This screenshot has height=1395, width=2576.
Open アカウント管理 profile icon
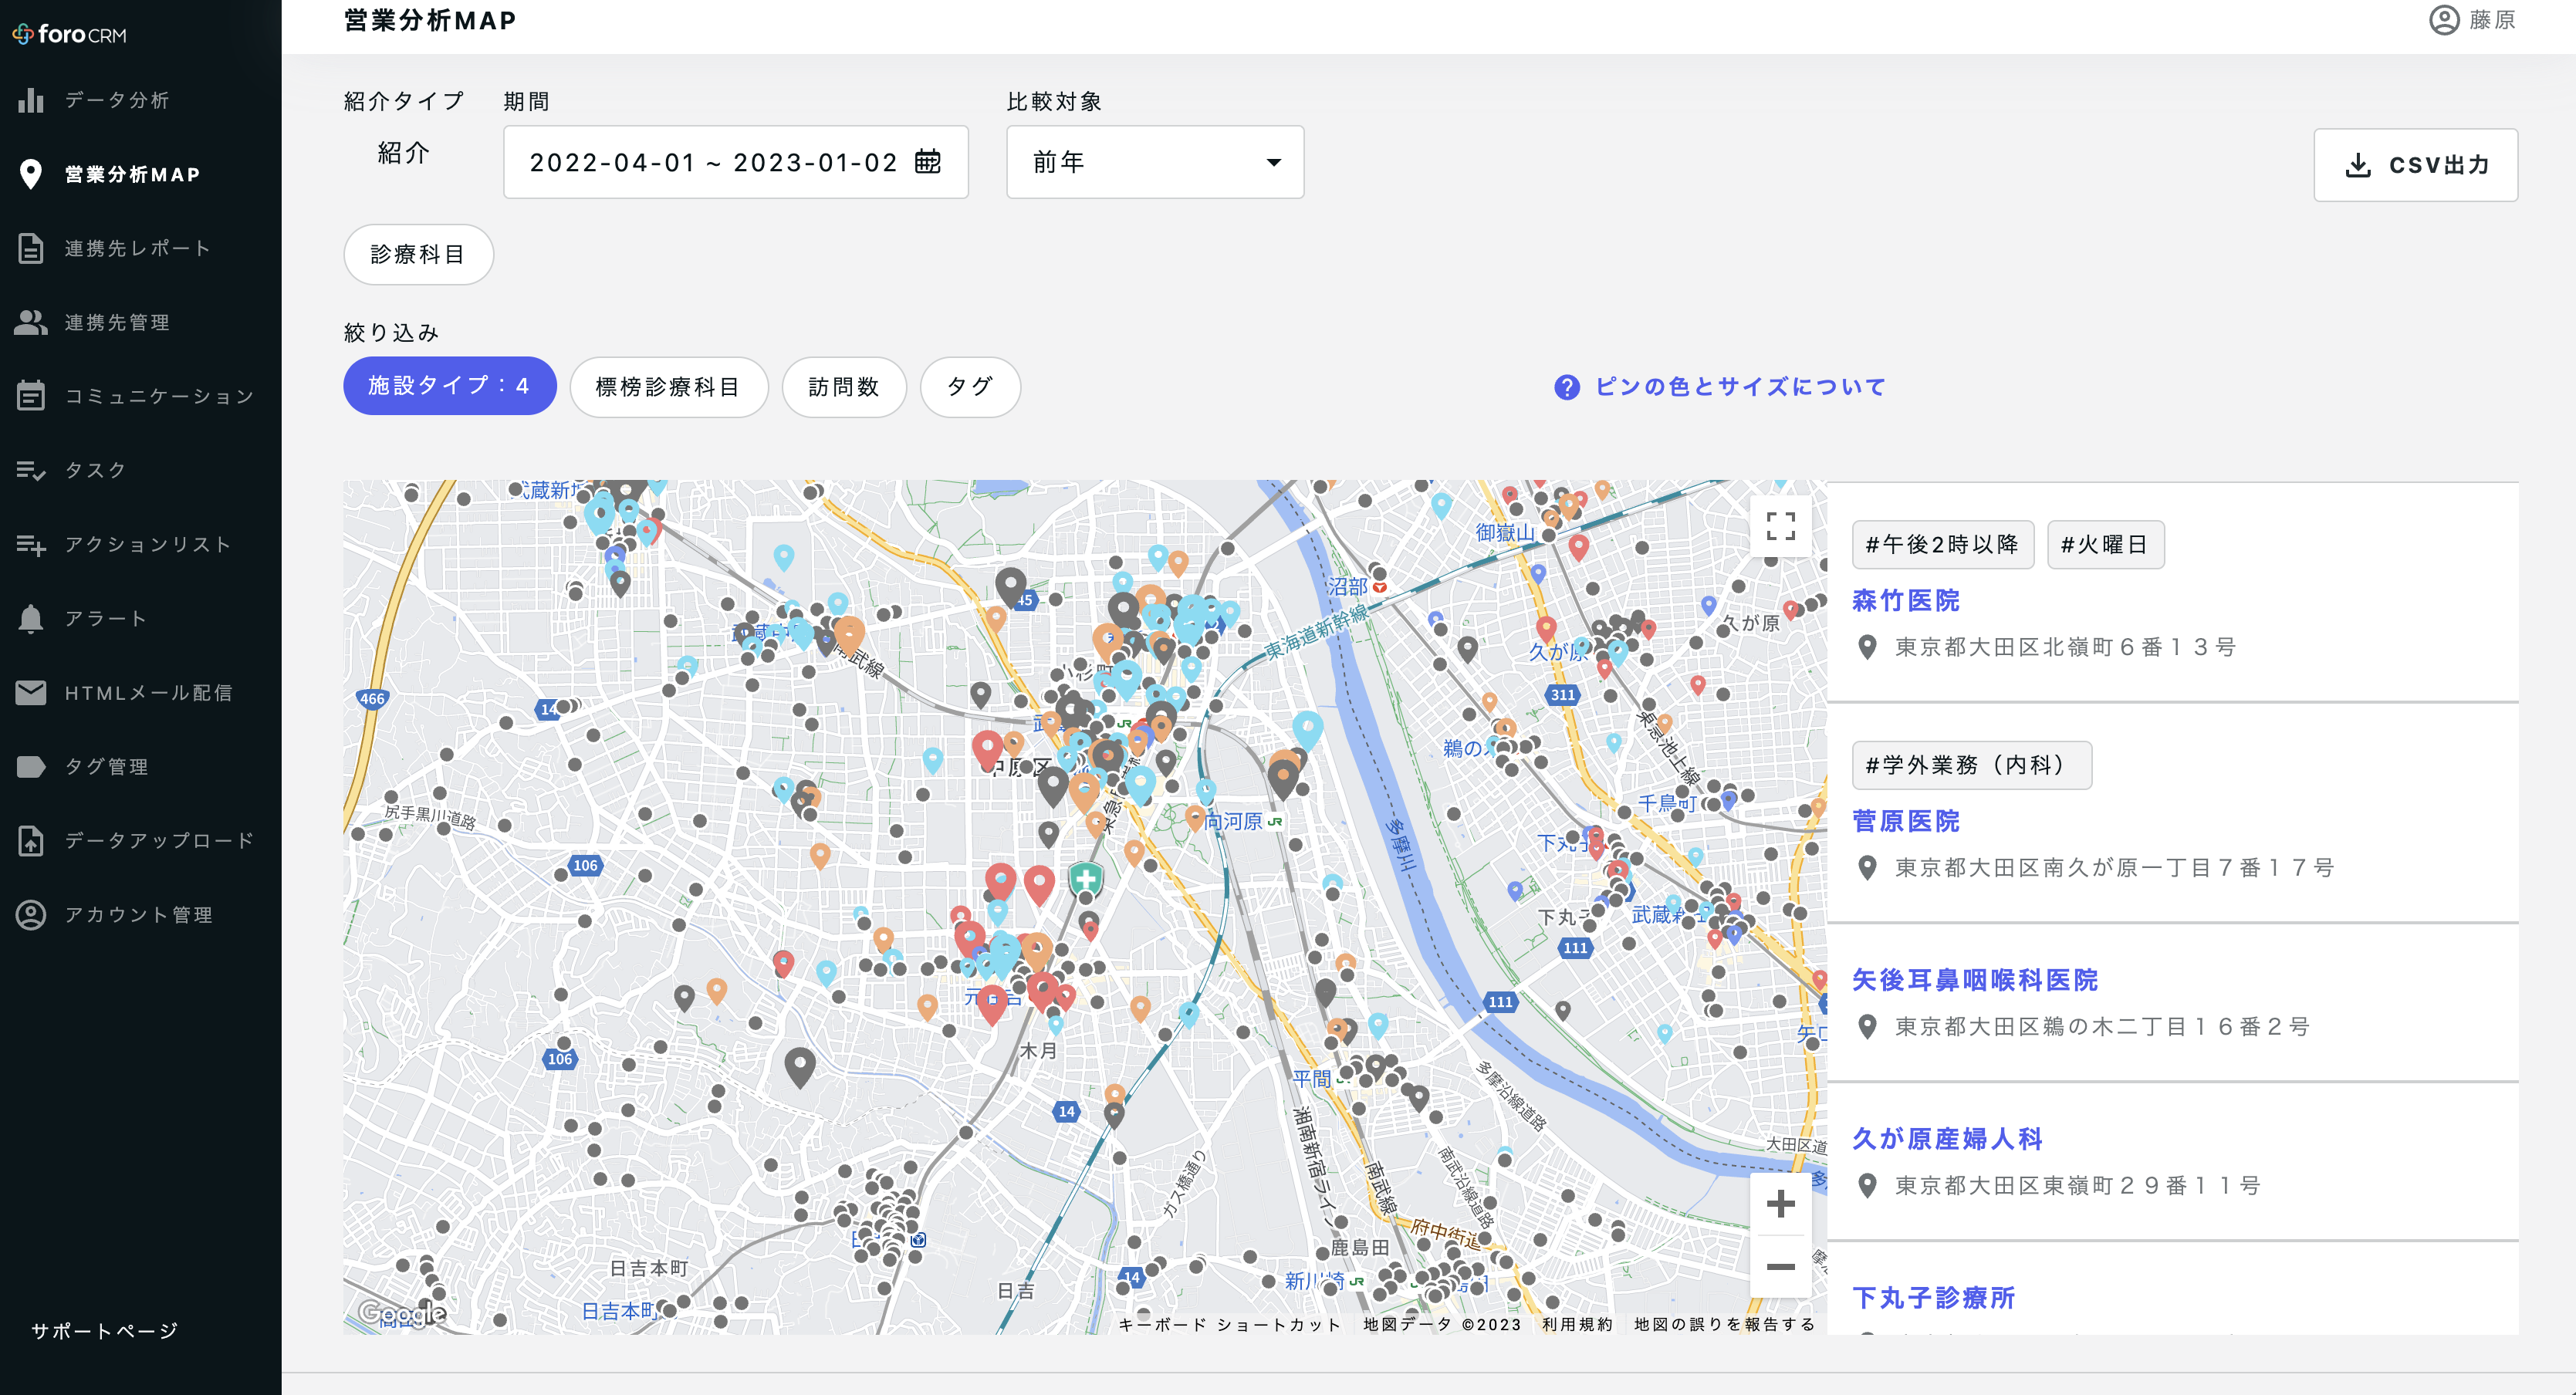click(31, 914)
